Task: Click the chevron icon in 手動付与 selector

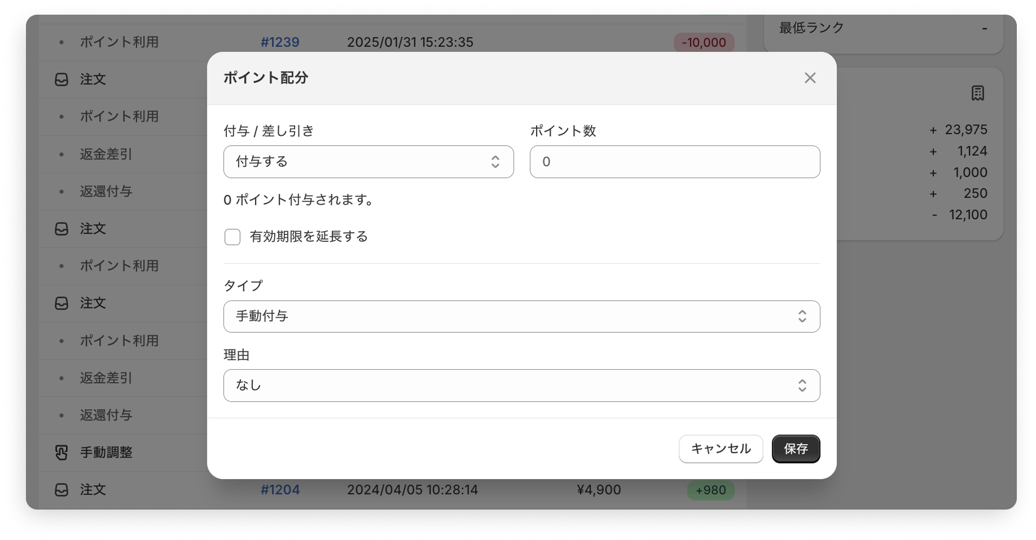Action: pos(802,316)
